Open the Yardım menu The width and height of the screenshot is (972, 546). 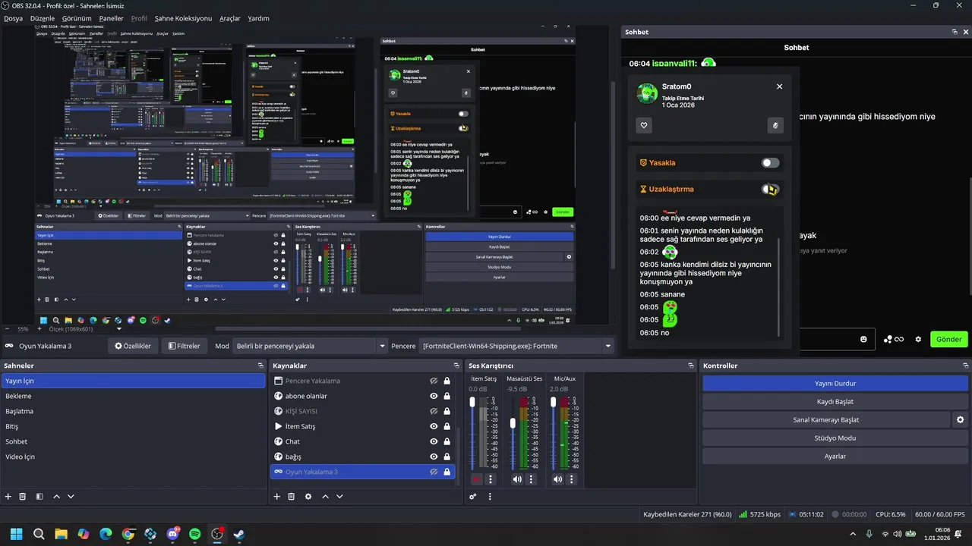258,18
